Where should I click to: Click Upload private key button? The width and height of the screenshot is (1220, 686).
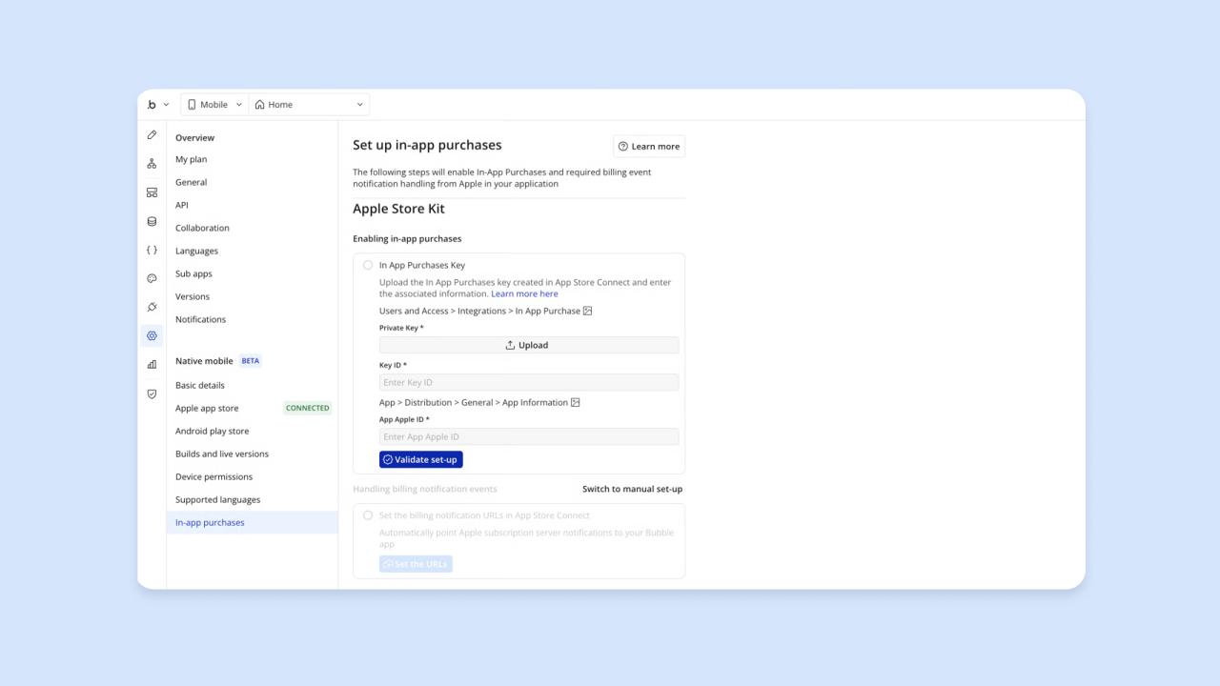529,345
